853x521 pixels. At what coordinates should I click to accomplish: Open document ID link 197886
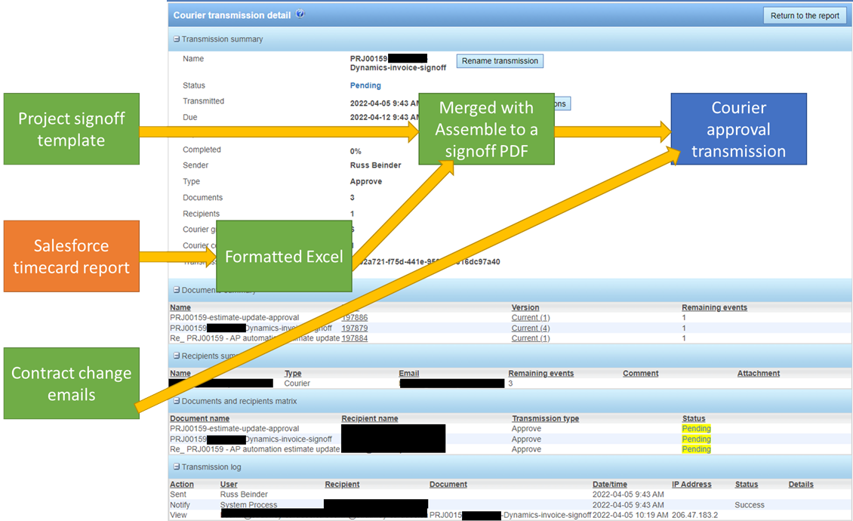click(354, 318)
